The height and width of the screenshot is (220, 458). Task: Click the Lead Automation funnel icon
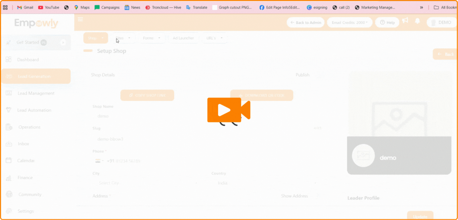[9, 110]
